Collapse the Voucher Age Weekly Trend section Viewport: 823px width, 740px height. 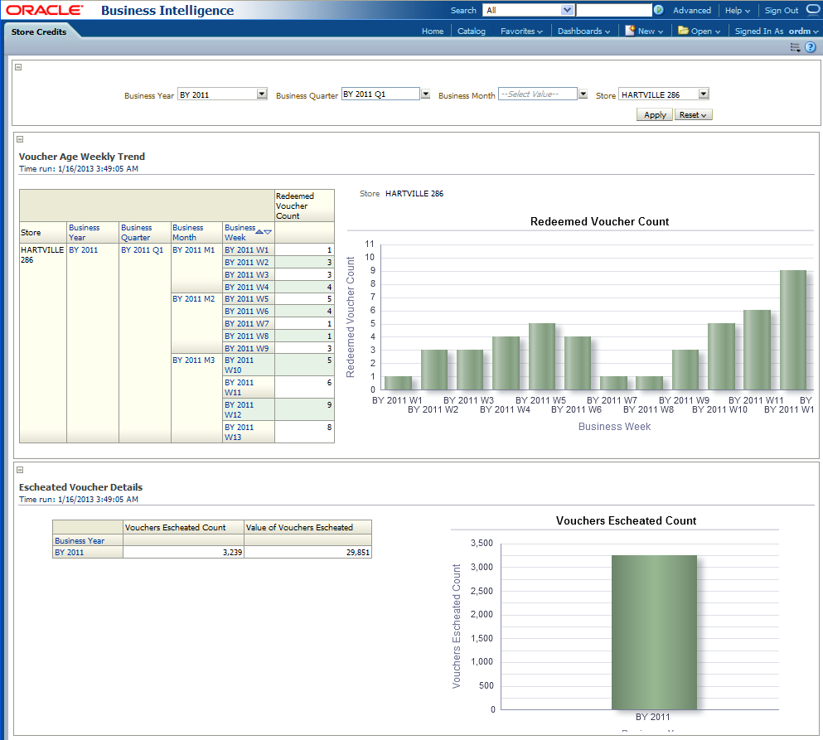point(19,140)
